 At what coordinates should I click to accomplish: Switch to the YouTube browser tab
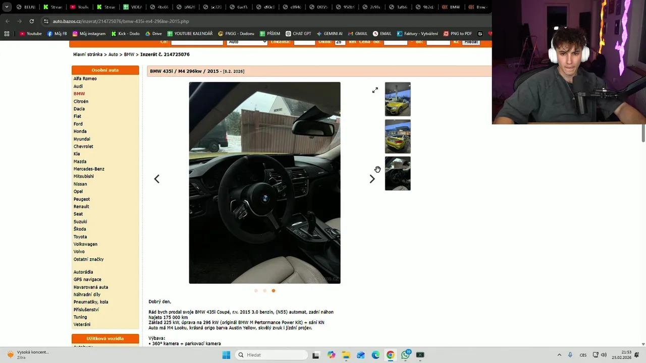[79, 7]
